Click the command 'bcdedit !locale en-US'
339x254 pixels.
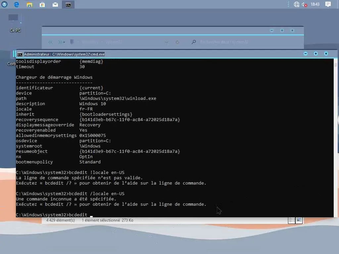[97, 173]
